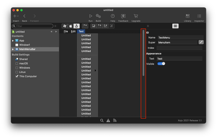Open the warnings triangle in bottom bar

pyautogui.click(x=108, y=120)
